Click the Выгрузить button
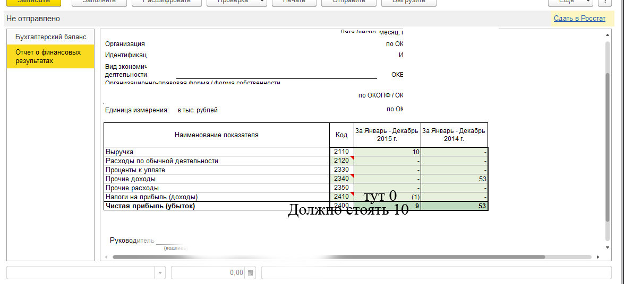Screen dimensions: 624x284 click(x=409, y=2)
